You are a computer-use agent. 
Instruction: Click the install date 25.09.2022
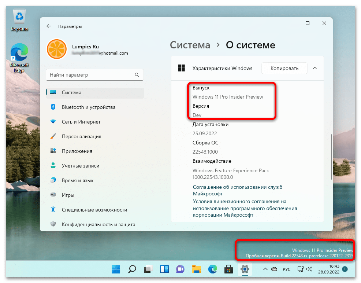[205, 133]
